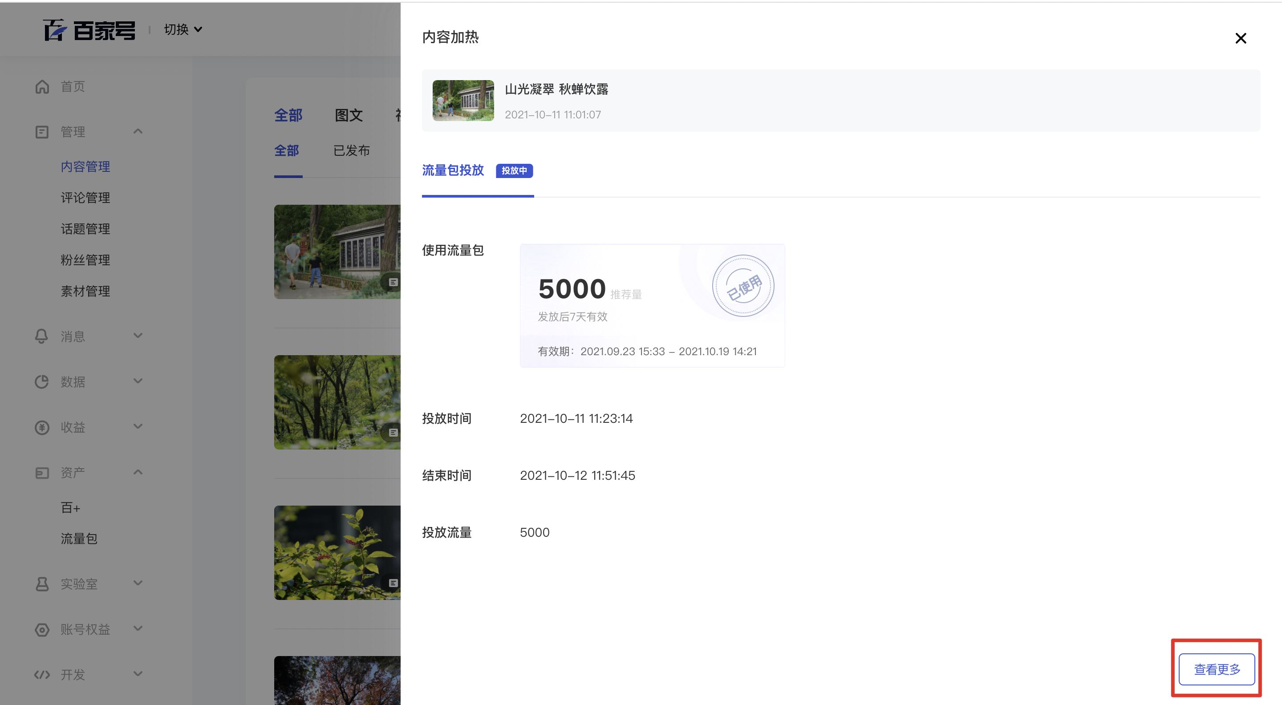Image resolution: width=1282 pixels, height=705 pixels.
Task: Click the article title 山光凝翠 秋蝉饮露
Action: (x=556, y=89)
